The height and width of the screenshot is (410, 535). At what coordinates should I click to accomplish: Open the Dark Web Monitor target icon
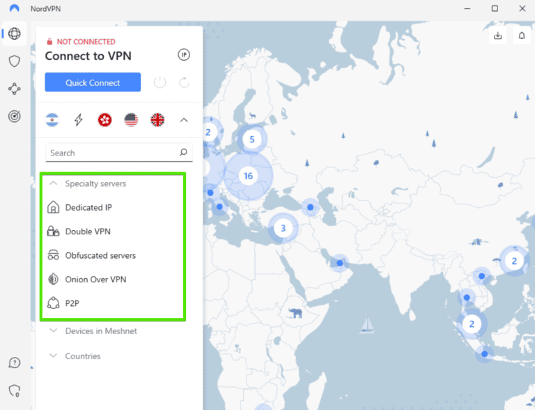15,116
